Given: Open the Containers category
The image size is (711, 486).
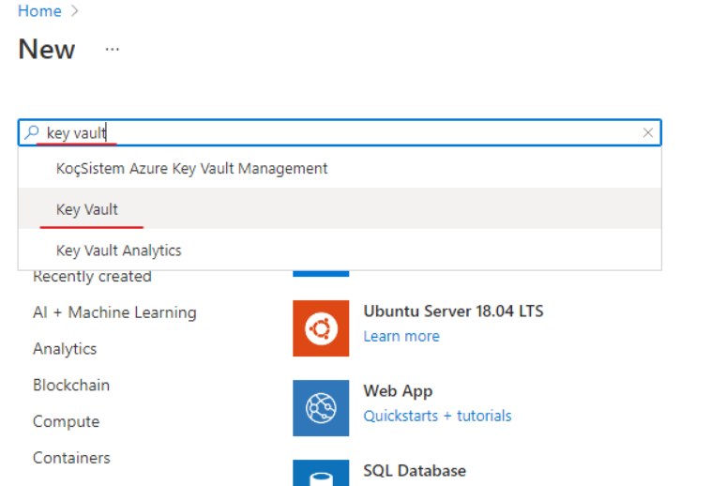Looking at the screenshot, I should [x=71, y=458].
